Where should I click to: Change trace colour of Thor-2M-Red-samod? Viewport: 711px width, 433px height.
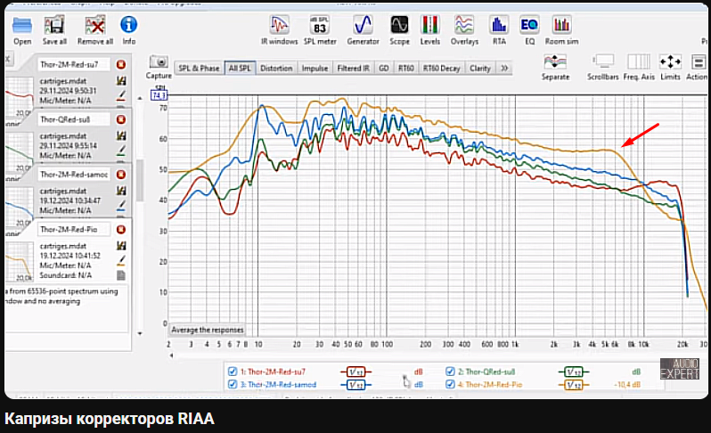point(121,205)
